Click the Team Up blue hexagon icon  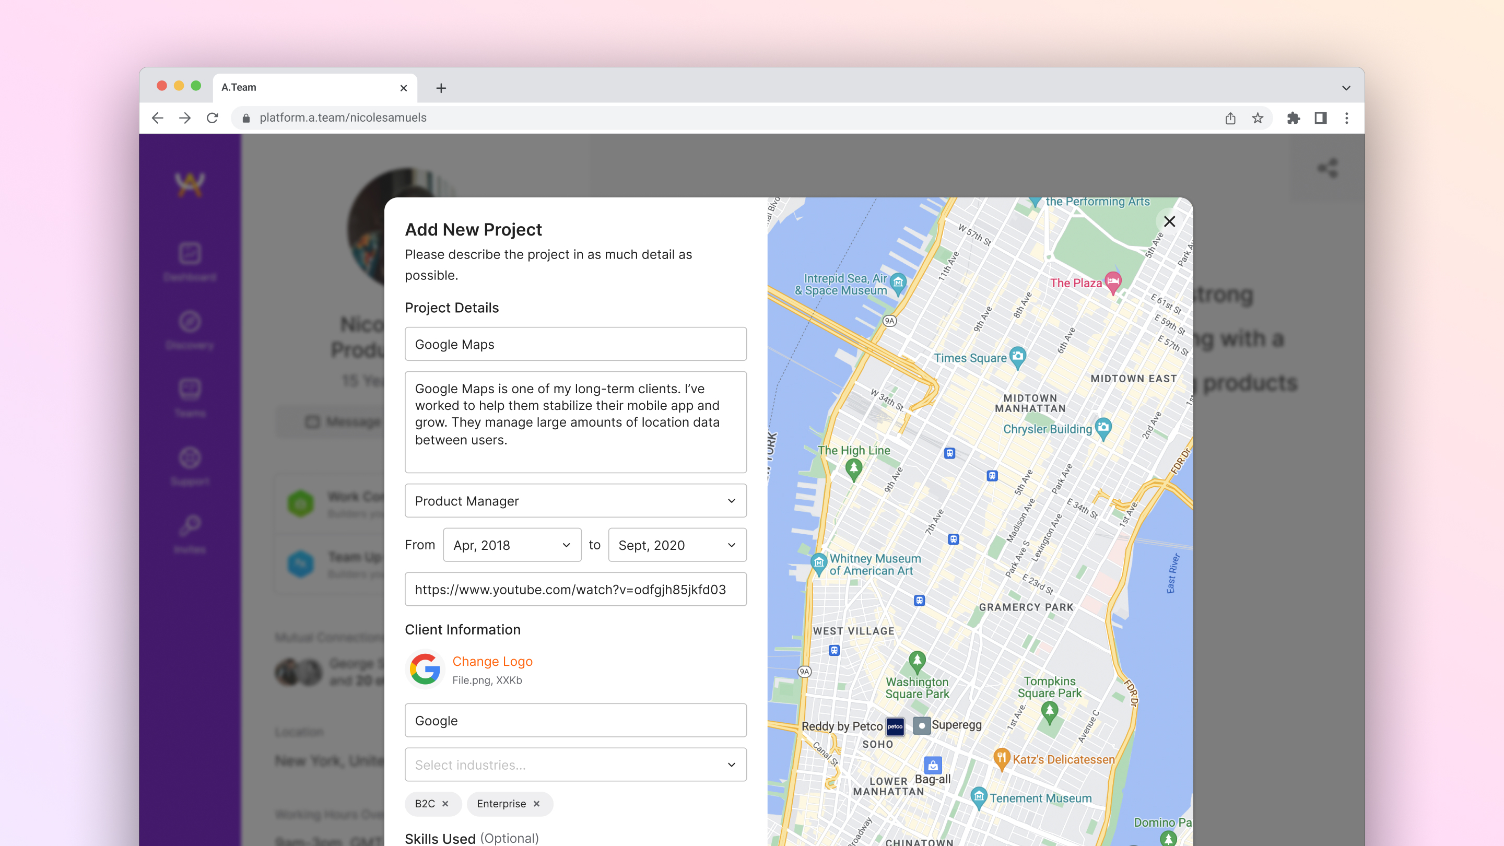[301, 564]
